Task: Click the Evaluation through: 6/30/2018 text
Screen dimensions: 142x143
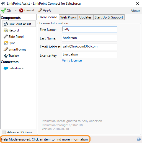Action: [x=62, y=125]
